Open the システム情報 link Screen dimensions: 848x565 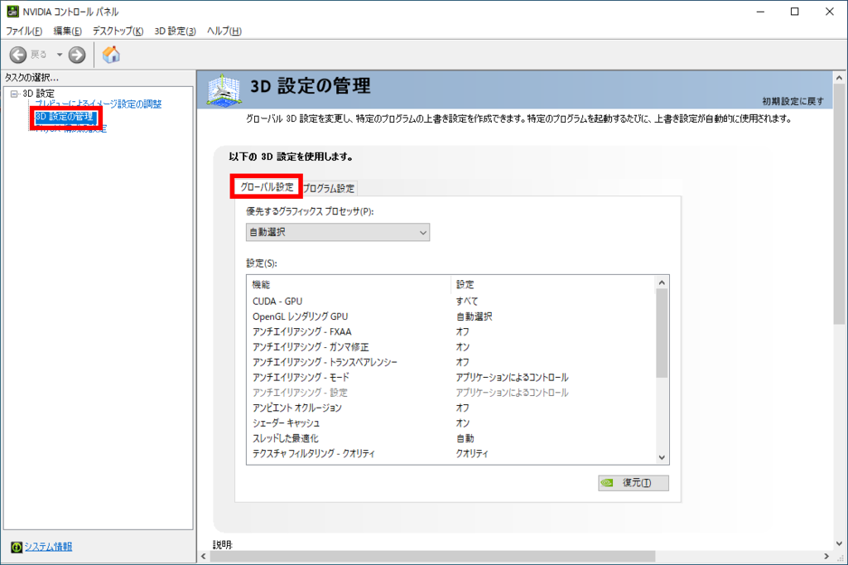click(x=48, y=547)
